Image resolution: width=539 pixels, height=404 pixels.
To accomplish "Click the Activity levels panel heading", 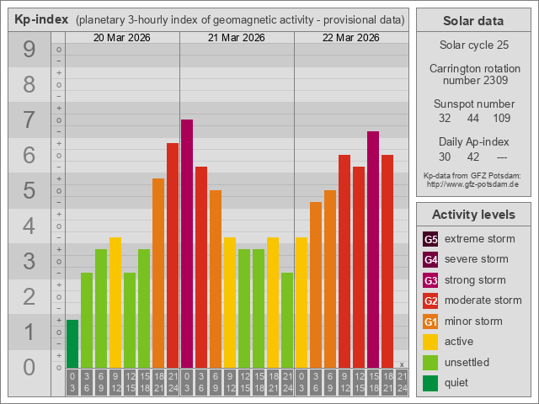I will [472, 214].
